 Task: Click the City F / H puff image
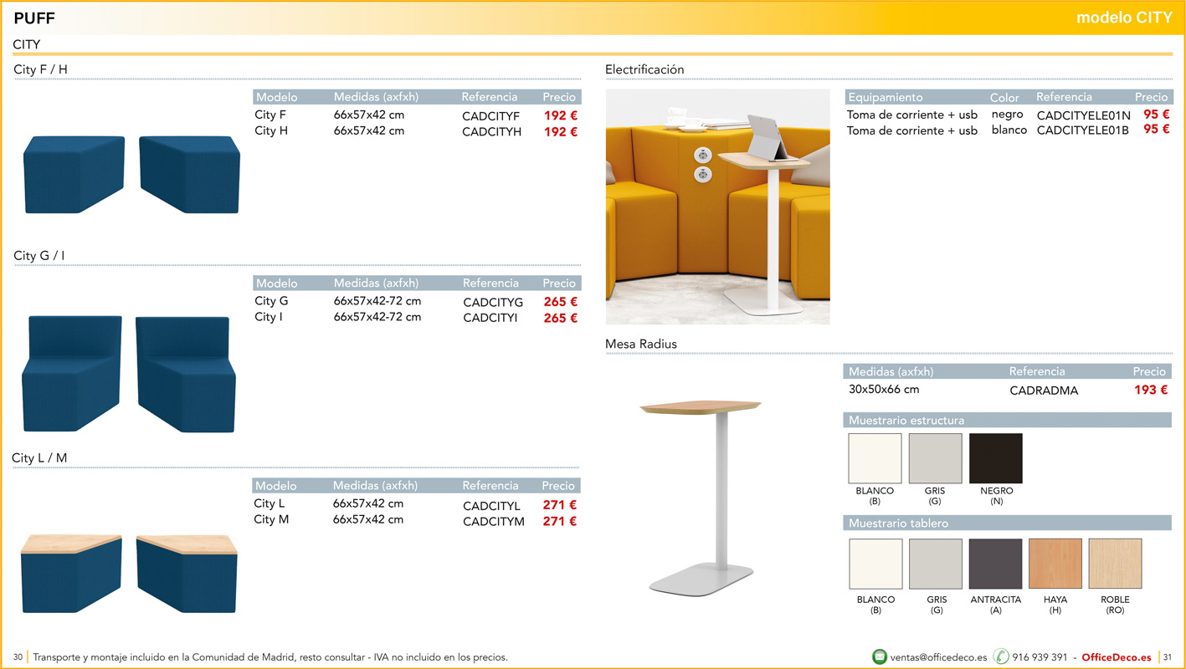click(132, 174)
